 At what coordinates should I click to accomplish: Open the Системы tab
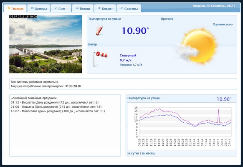coord(129,8)
